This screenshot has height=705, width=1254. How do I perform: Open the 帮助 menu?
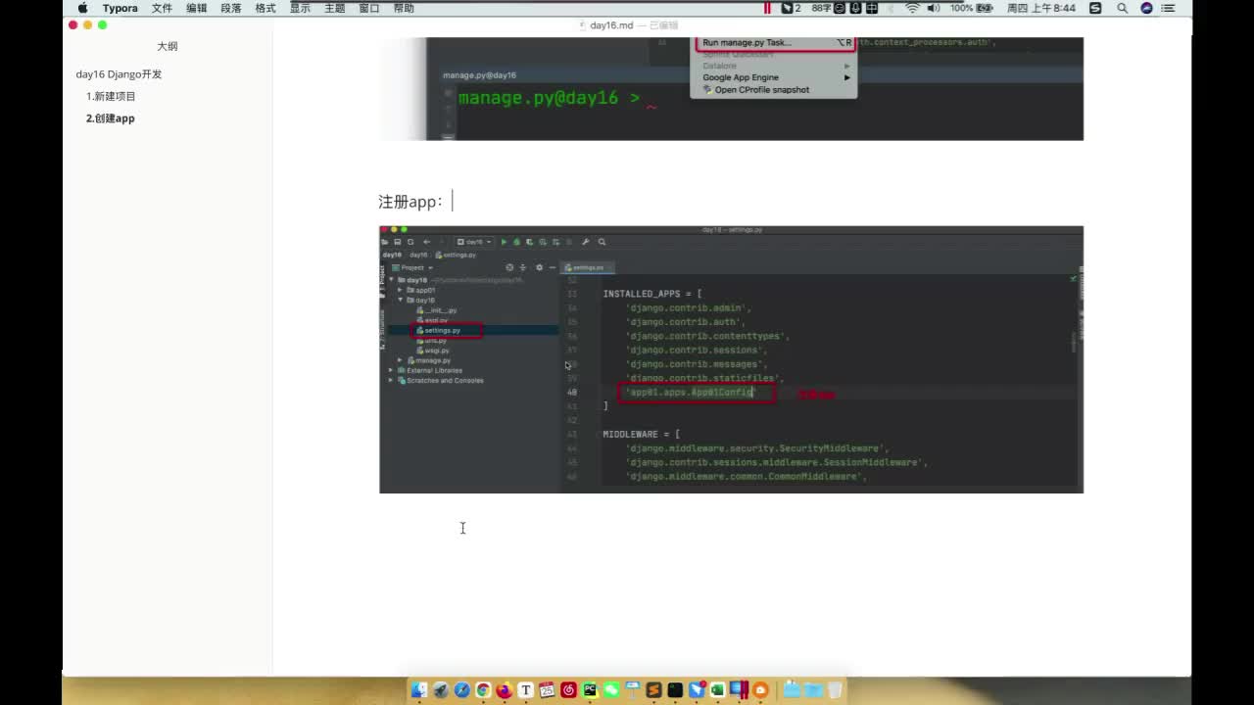point(404,8)
